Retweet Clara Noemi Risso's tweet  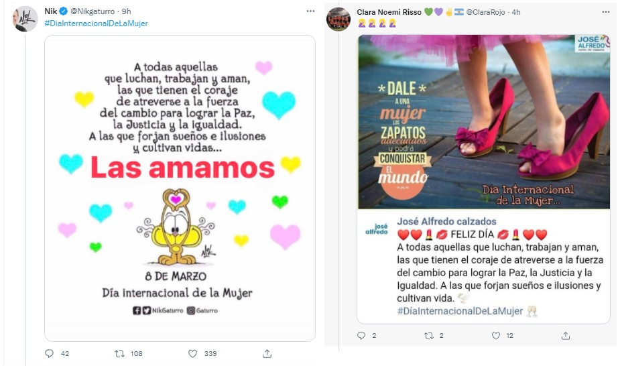pyautogui.click(x=428, y=335)
